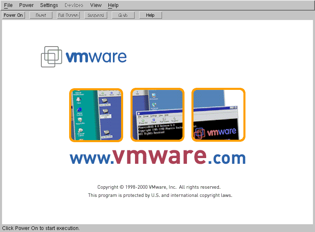The height and width of the screenshot is (232, 315).
Task: Expand the Settings menu
Action: pos(49,5)
